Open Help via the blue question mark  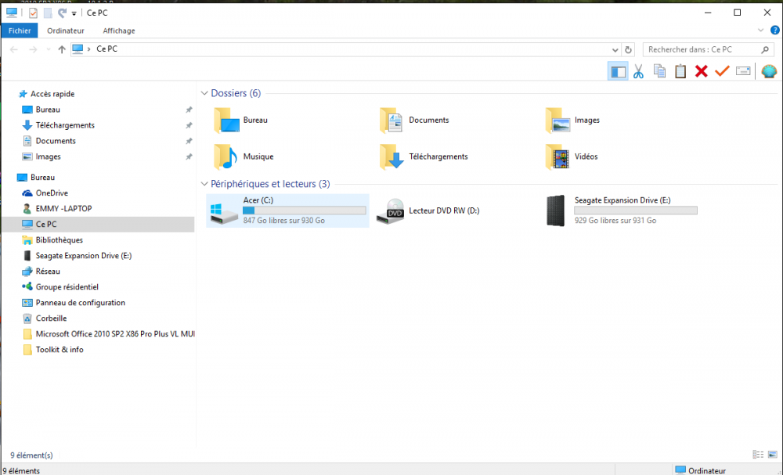tap(775, 30)
